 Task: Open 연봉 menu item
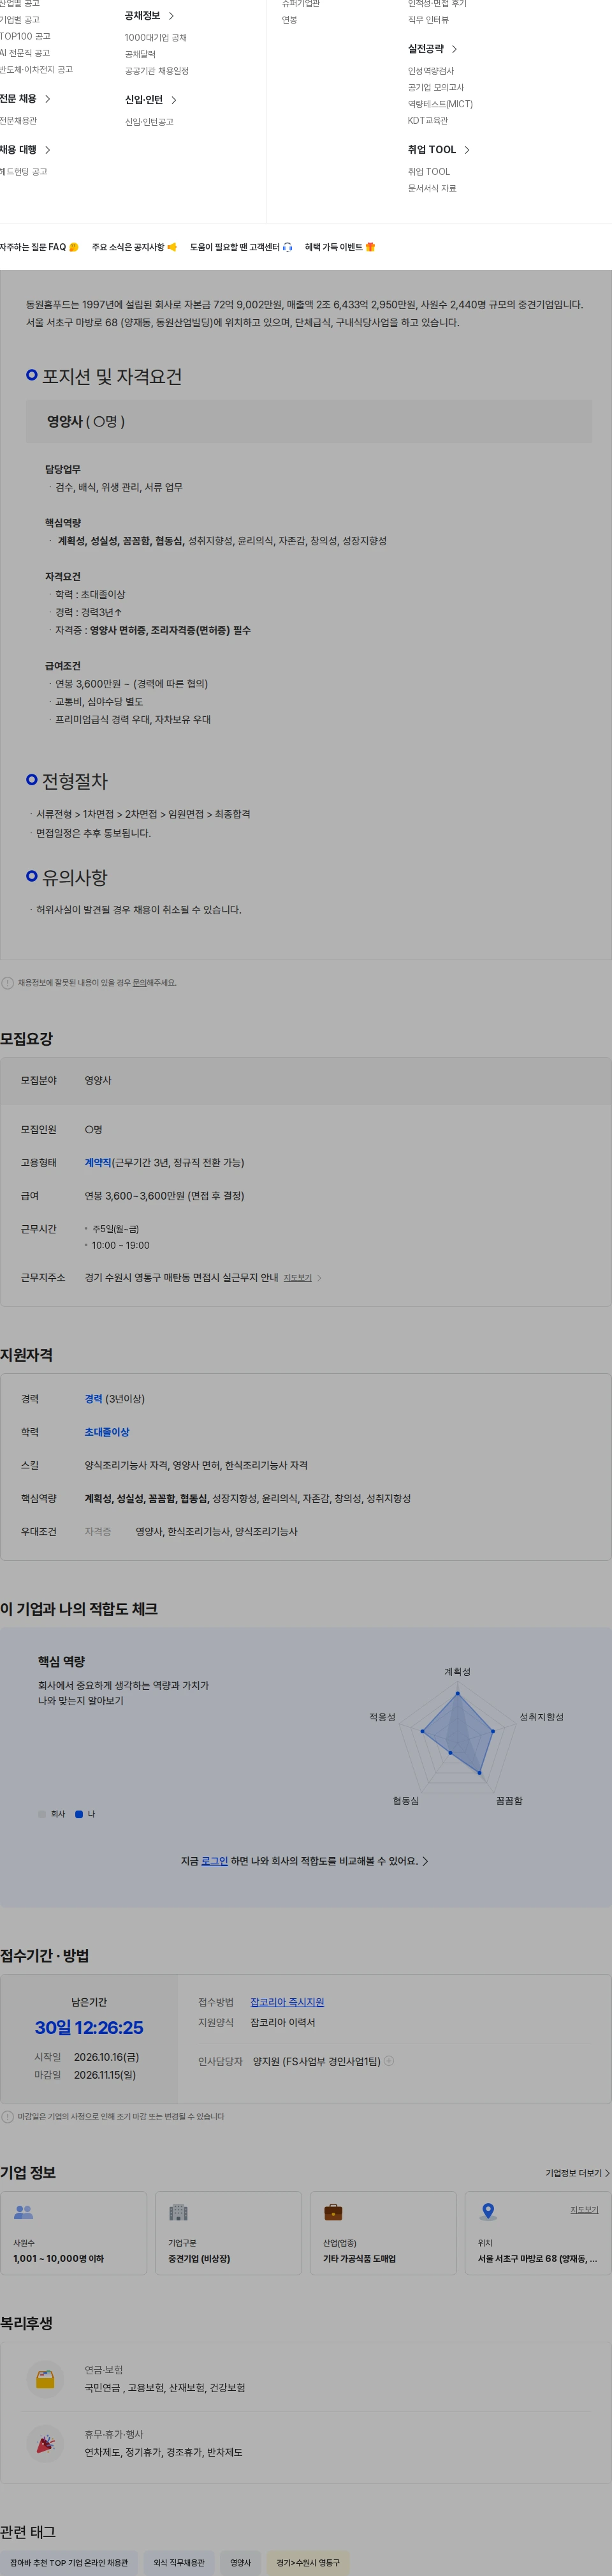click(289, 20)
